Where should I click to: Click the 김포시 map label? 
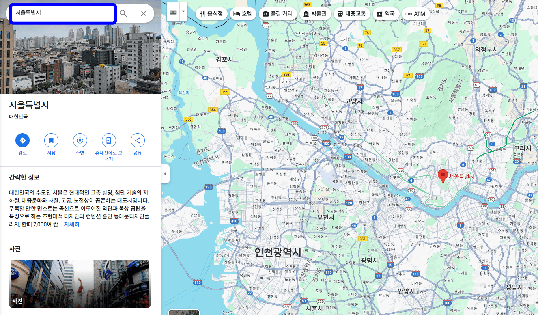(224, 60)
